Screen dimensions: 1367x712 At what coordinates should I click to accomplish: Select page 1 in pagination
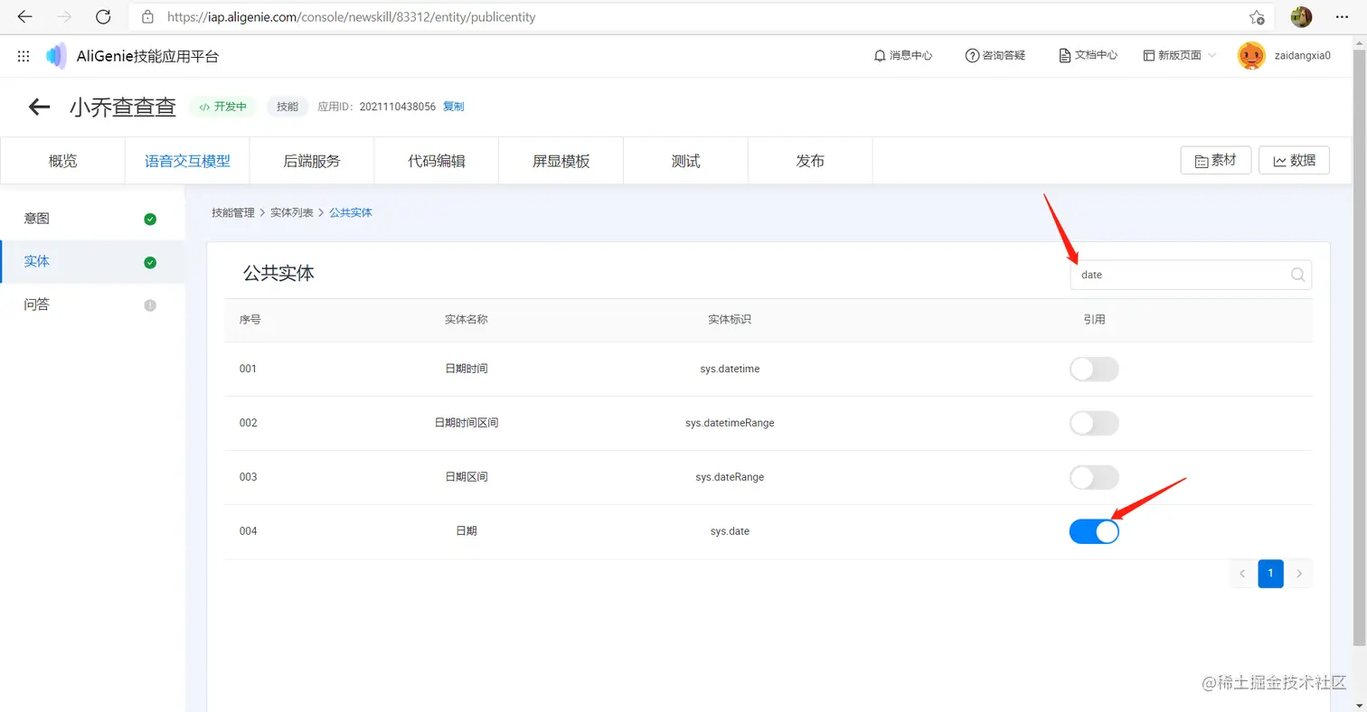tap(1270, 573)
